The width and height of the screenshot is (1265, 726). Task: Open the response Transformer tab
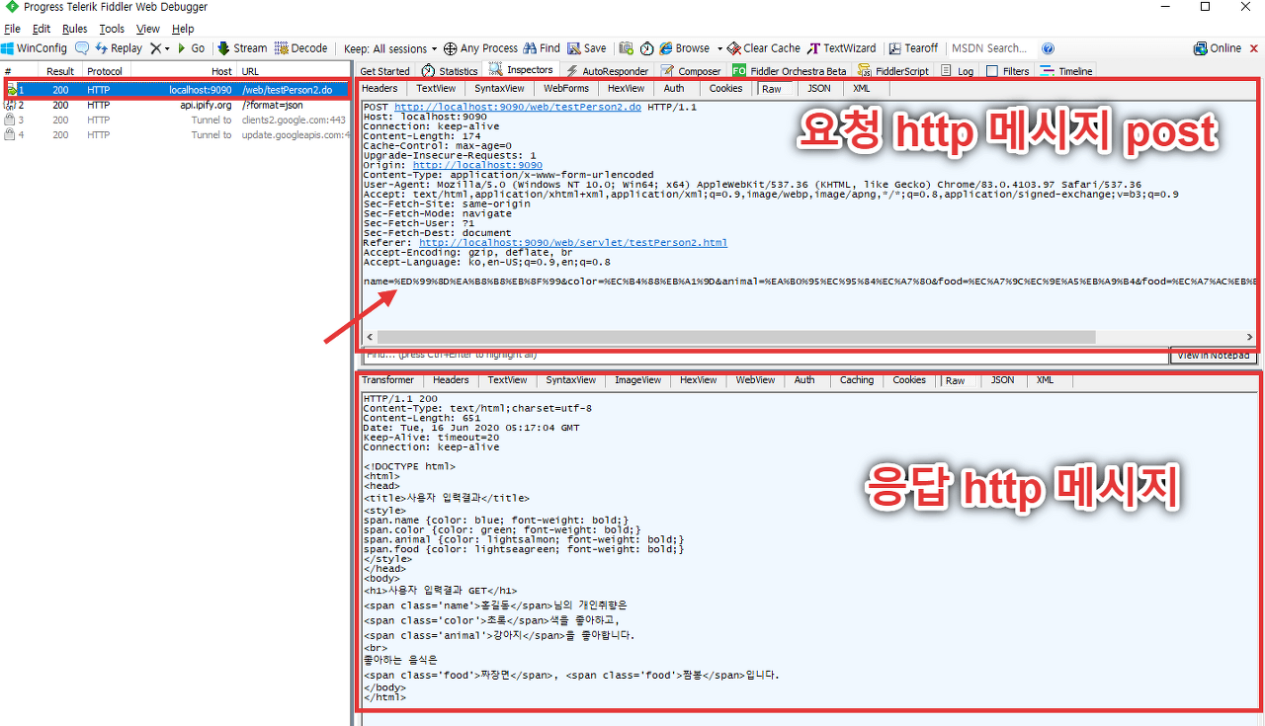[387, 380]
